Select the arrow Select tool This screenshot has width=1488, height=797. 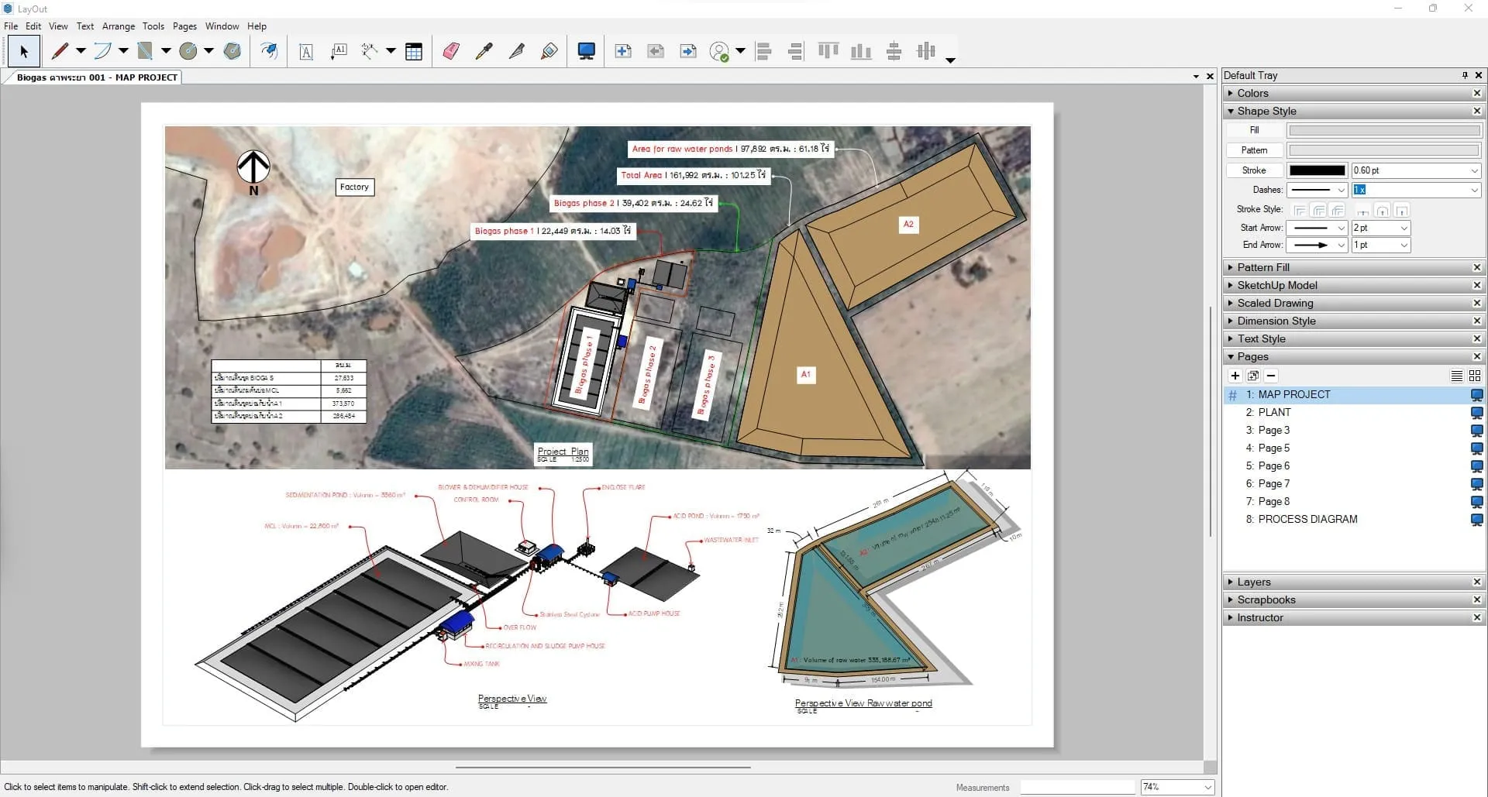(24, 52)
